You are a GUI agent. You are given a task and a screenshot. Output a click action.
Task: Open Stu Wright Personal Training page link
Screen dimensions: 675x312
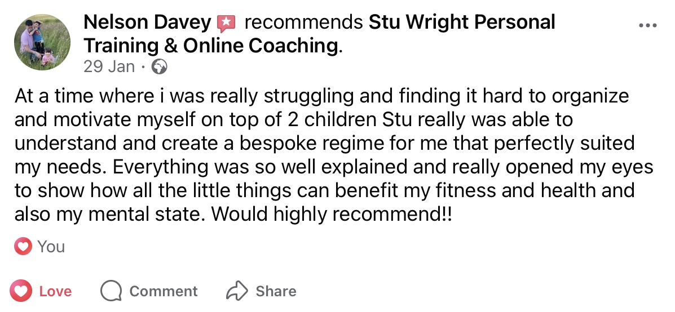pyautogui.click(x=461, y=23)
